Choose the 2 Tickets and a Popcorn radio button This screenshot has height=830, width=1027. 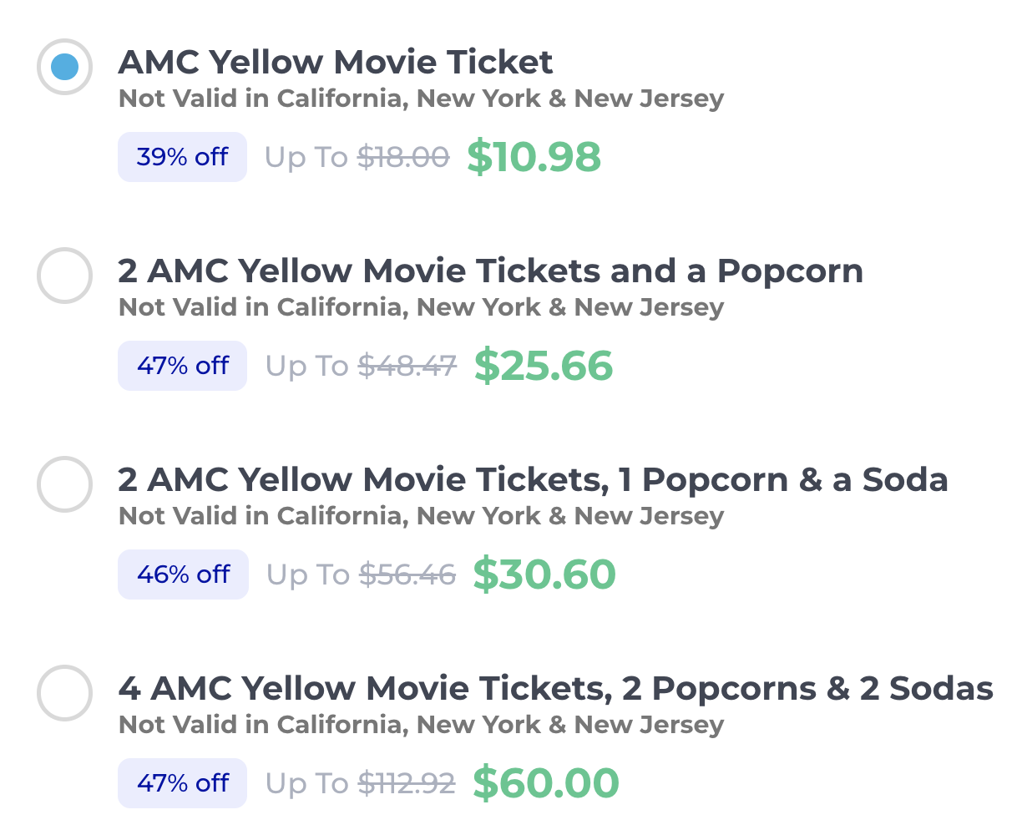point(64,276)
